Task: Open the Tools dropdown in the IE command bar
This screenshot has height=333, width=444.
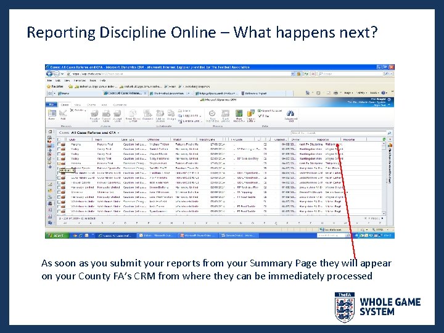Action: pos(374,93)
